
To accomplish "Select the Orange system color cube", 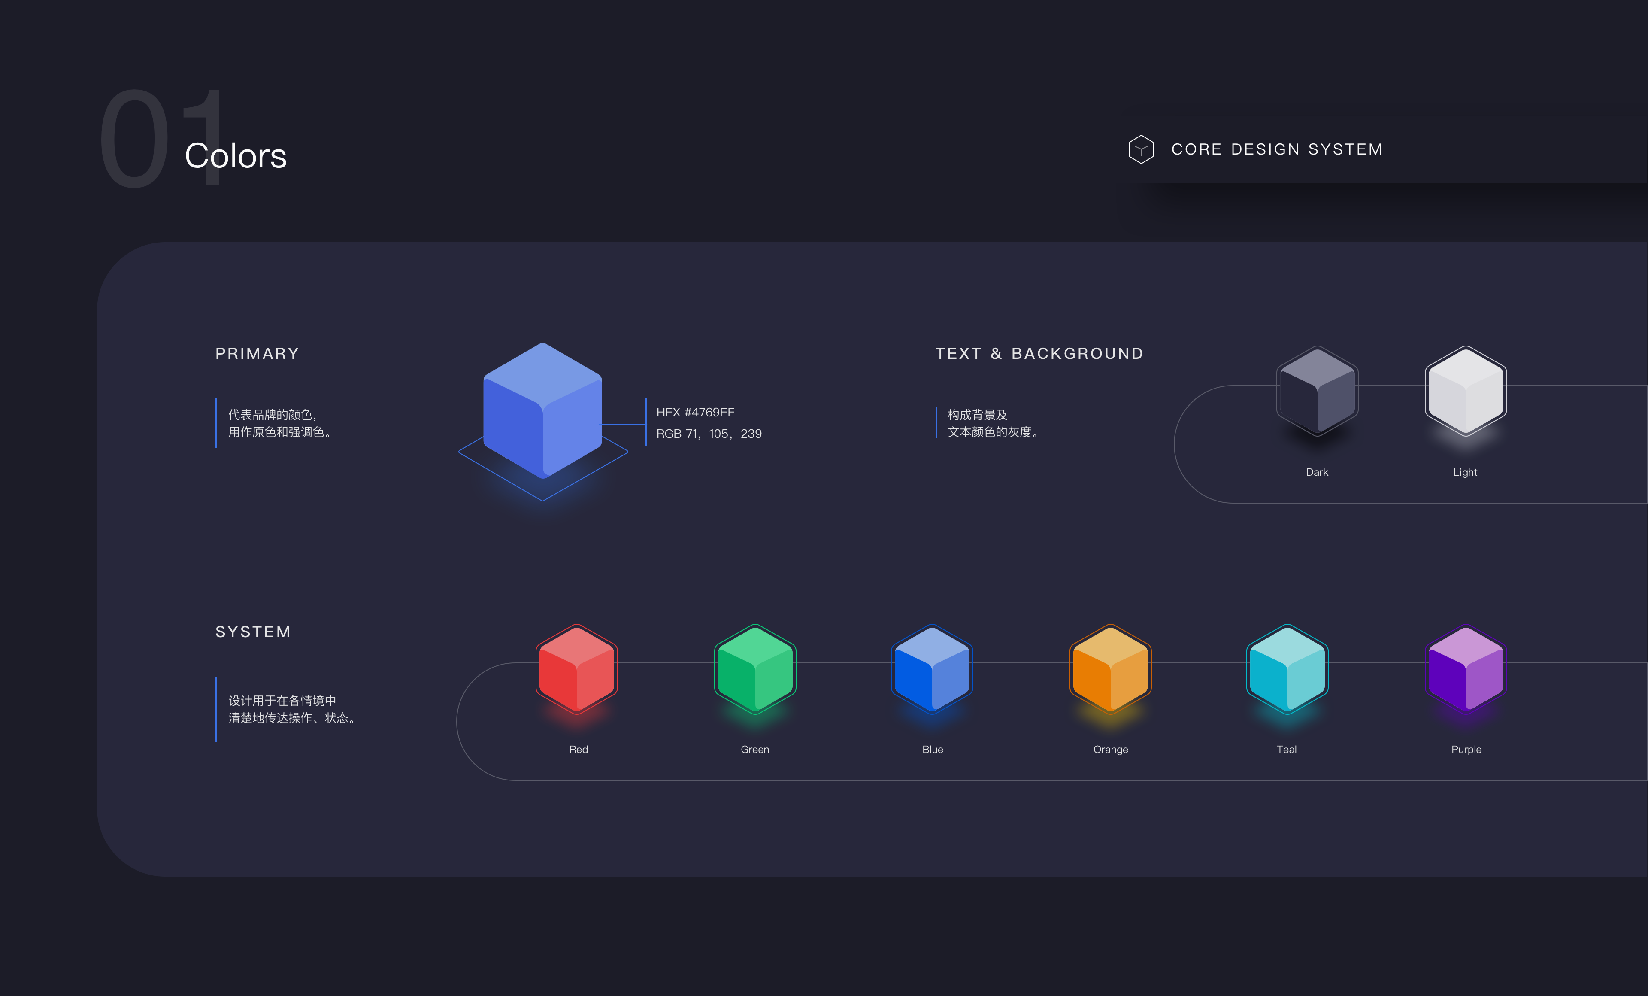I will pyautogui.click(x=1110, y=669).
